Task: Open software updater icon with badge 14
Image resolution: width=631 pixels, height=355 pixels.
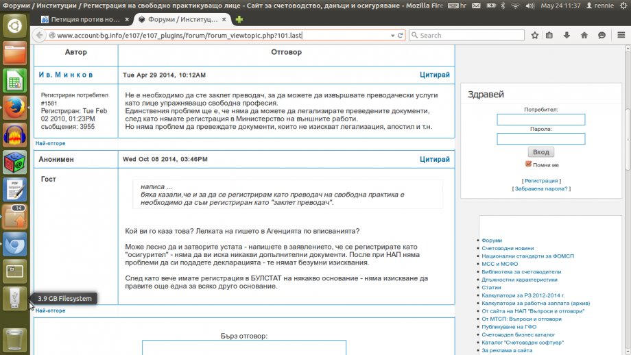Action: (x=15, y=217)
